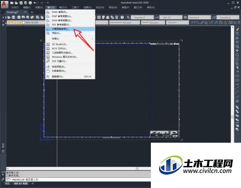Switch to the Drawing2 file tab
This screenshot has width=241, height=188.
13,12
